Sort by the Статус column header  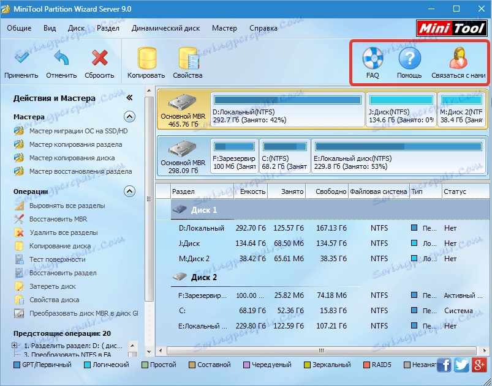[466, 191]
